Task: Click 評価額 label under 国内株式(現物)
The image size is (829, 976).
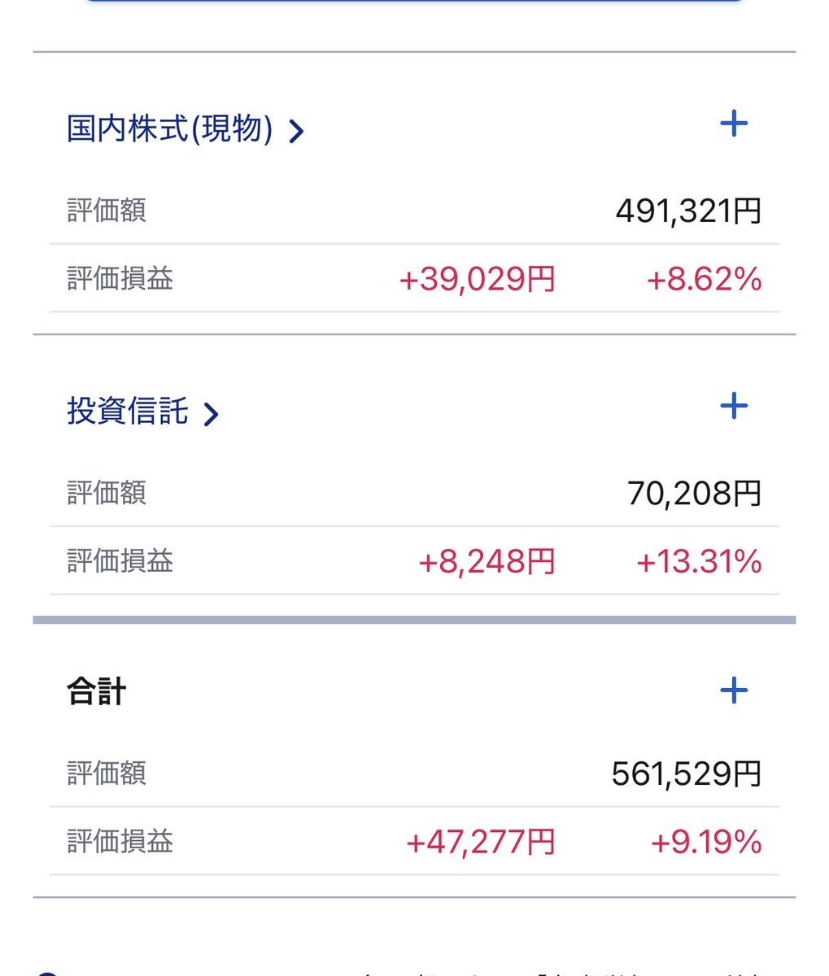Action: tap(107, 211)
